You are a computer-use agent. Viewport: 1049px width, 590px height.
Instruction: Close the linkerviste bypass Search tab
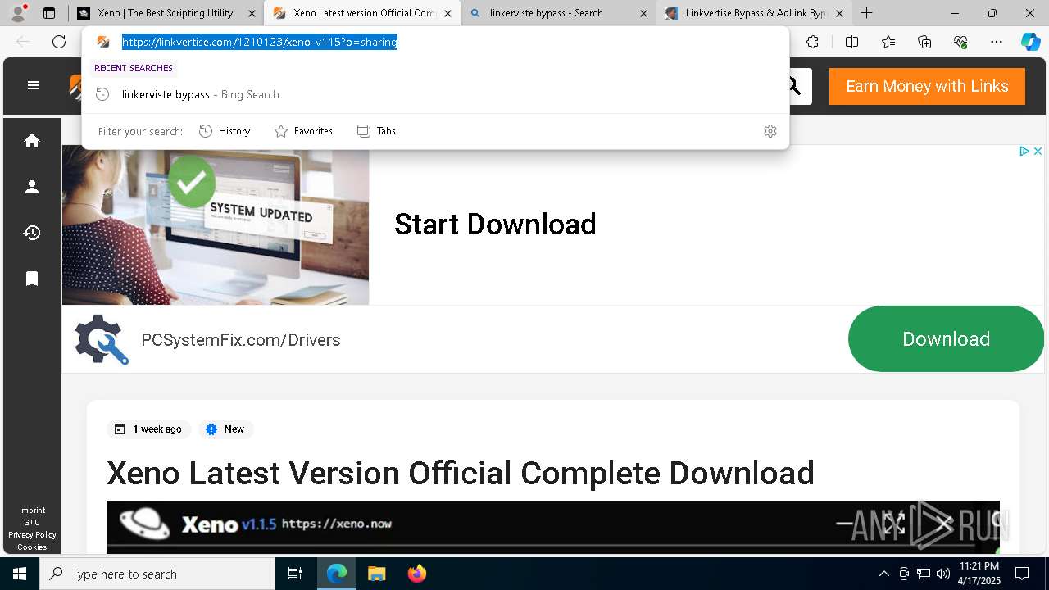643,13
